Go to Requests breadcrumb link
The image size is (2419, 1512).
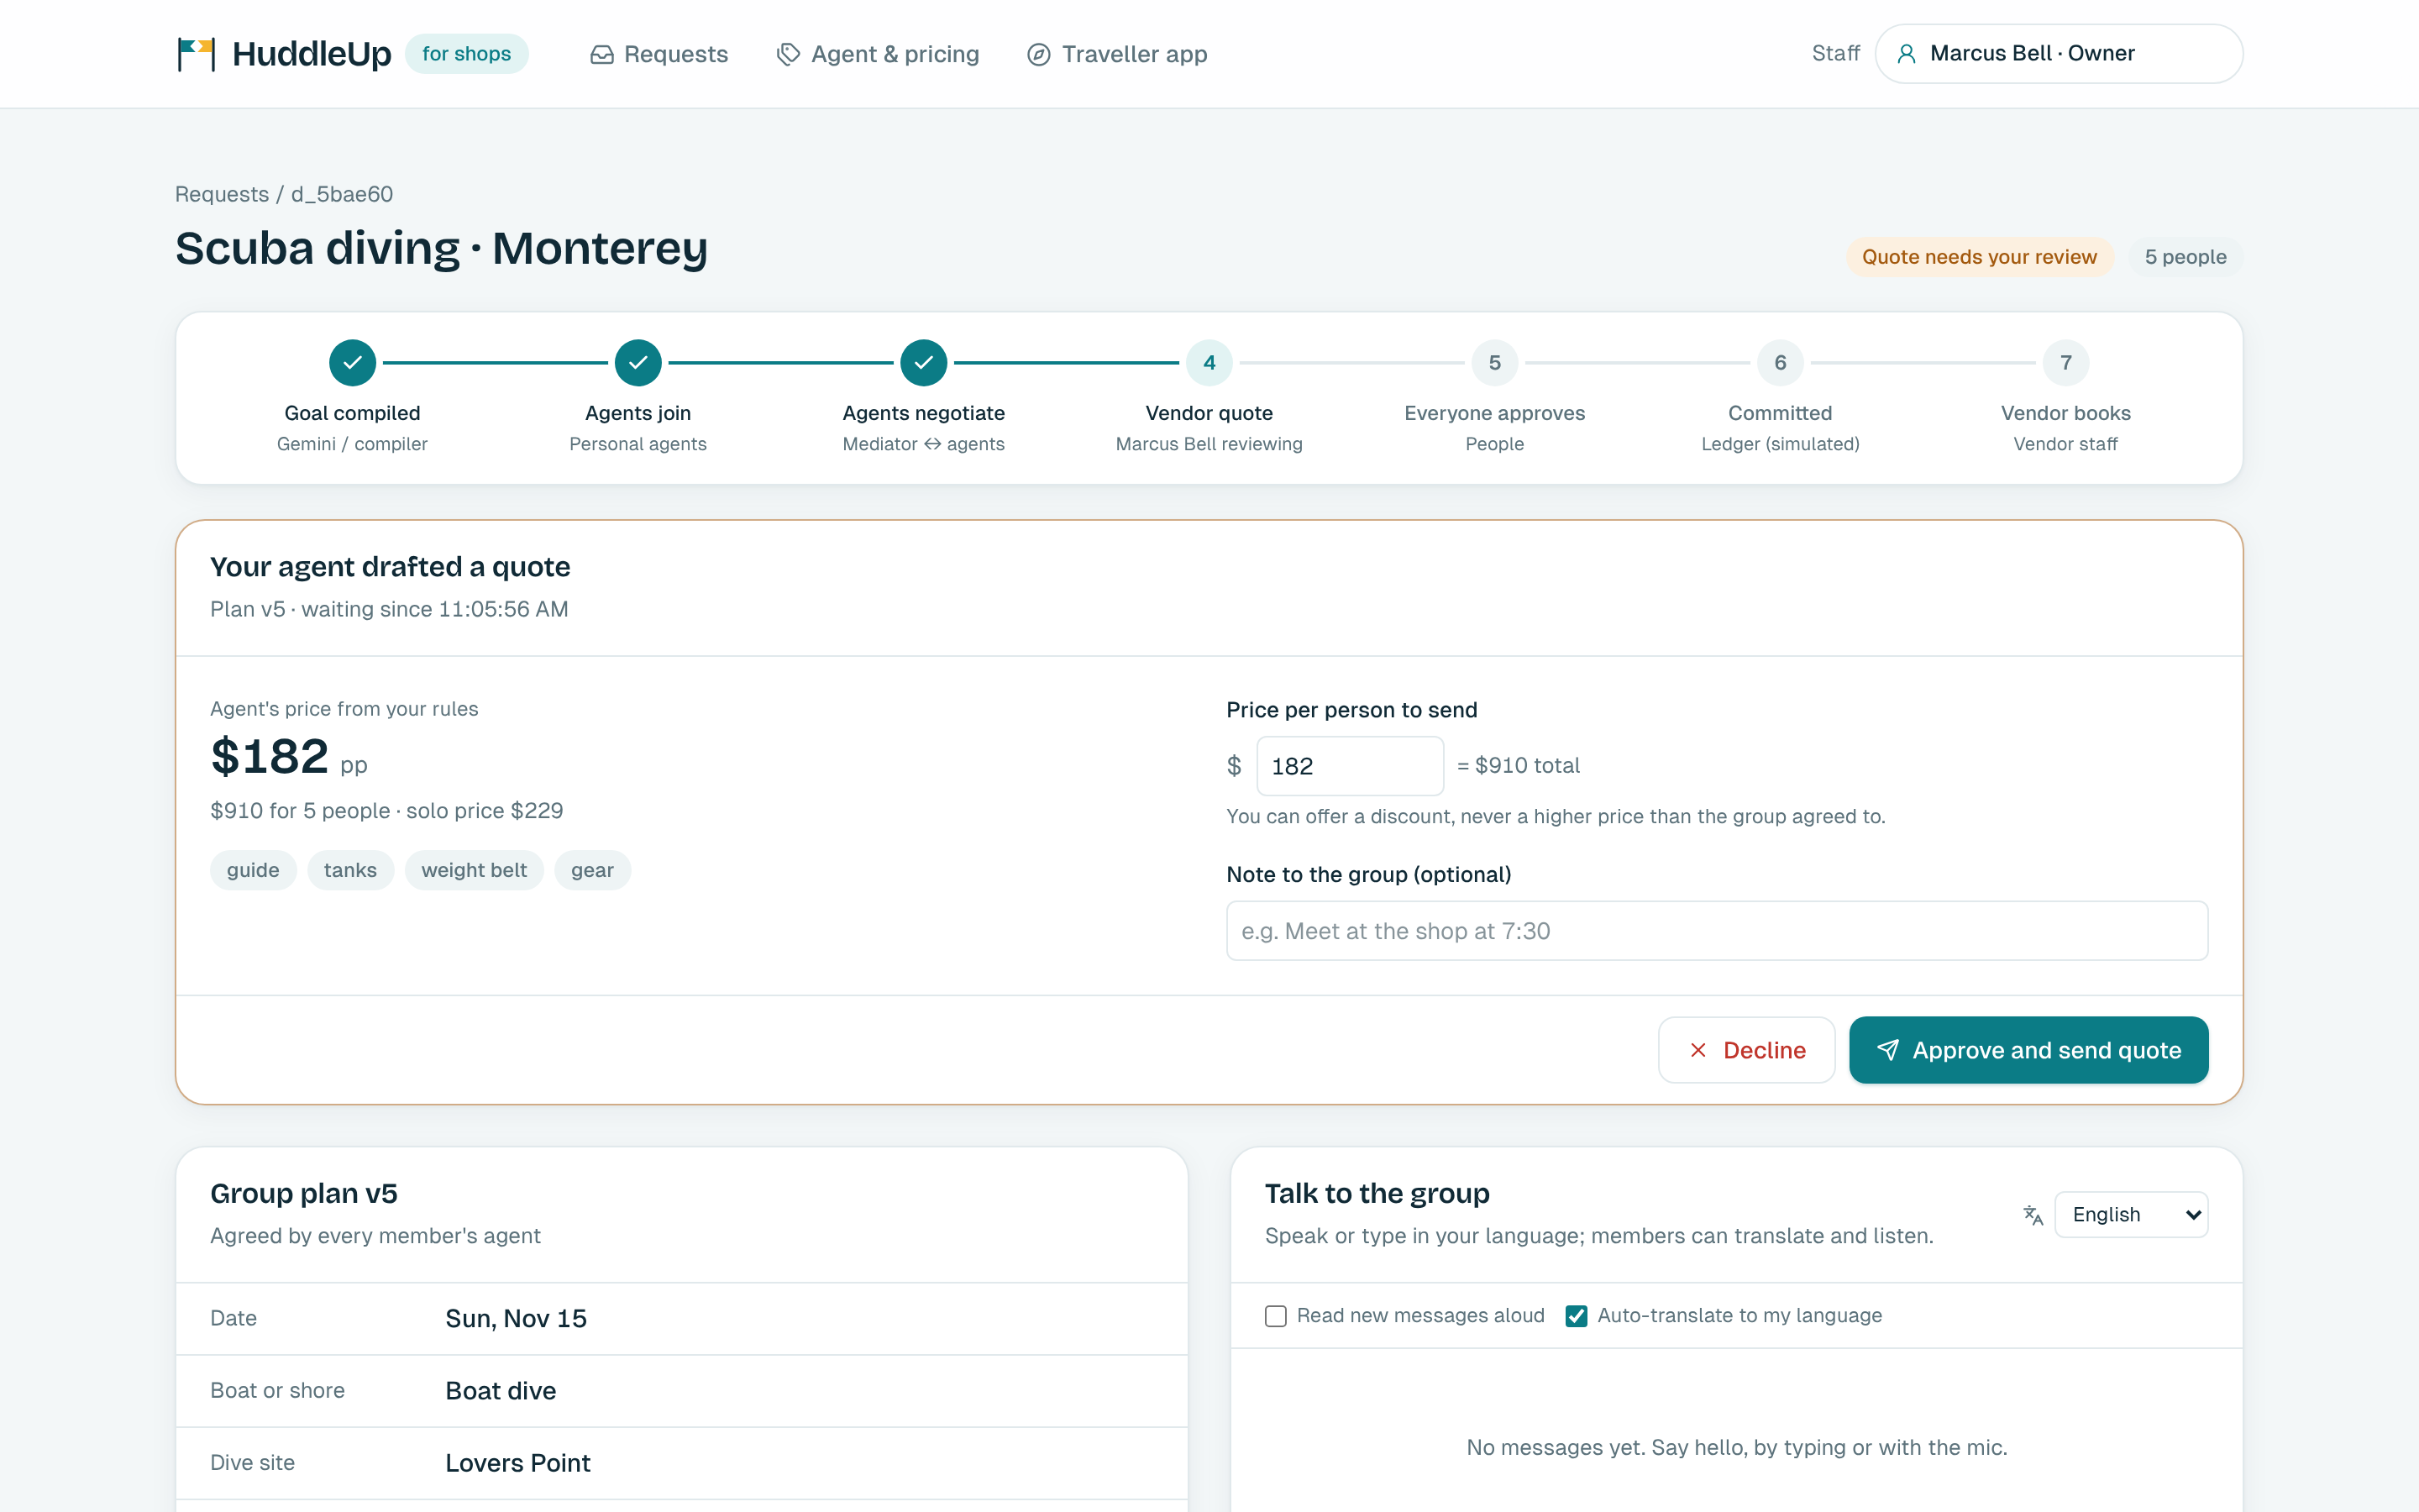[x=222, y=194]
